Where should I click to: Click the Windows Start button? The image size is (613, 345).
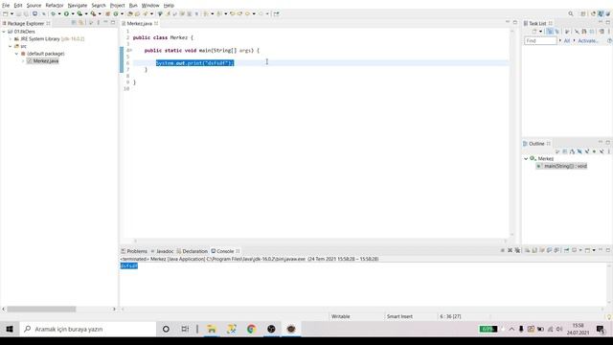pos(10,329)
